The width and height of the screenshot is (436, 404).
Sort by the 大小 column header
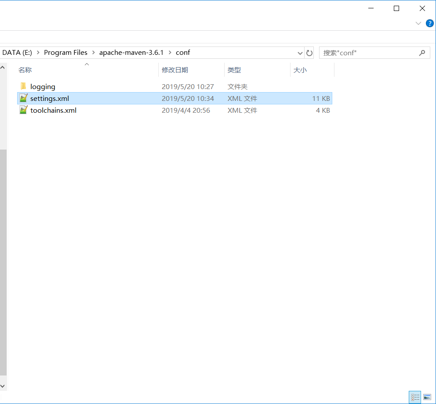tap(300, 70)
